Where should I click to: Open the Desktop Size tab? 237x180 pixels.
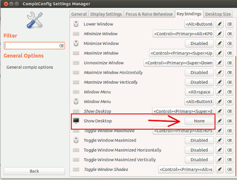point(218,14)
